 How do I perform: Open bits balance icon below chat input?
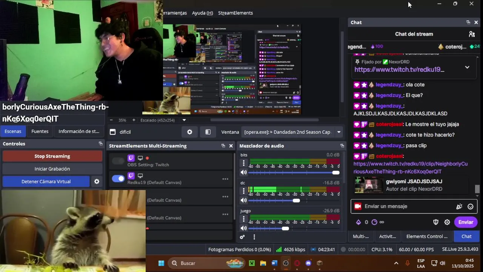tap(358, 222)
